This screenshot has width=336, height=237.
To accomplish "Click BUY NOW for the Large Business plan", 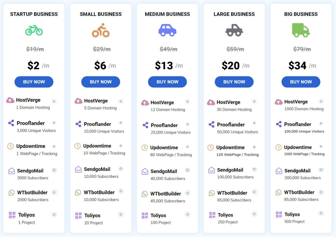I will pyautogui.click(x=234, y=82).
